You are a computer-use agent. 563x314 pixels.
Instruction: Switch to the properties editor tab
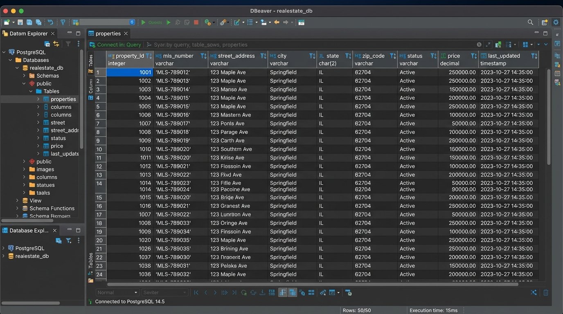coord(108,34)
